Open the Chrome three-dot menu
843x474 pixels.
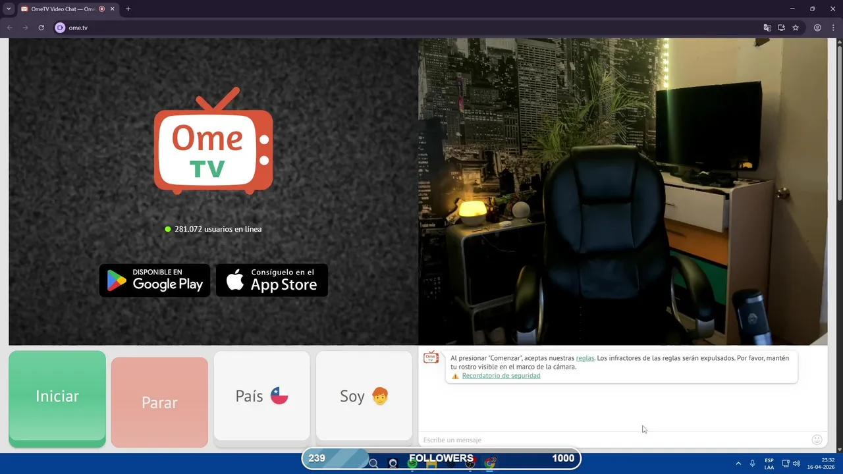[x=833, y=28]
